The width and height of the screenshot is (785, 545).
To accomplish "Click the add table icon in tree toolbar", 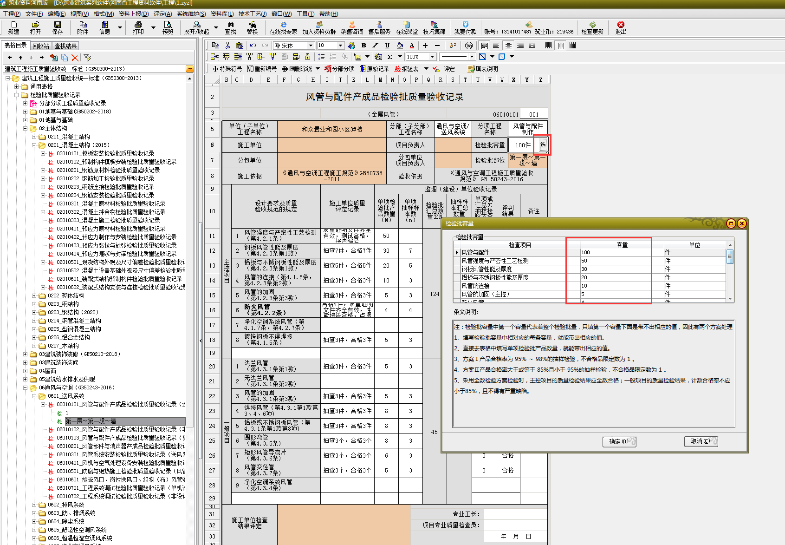I will click(53, 58).
